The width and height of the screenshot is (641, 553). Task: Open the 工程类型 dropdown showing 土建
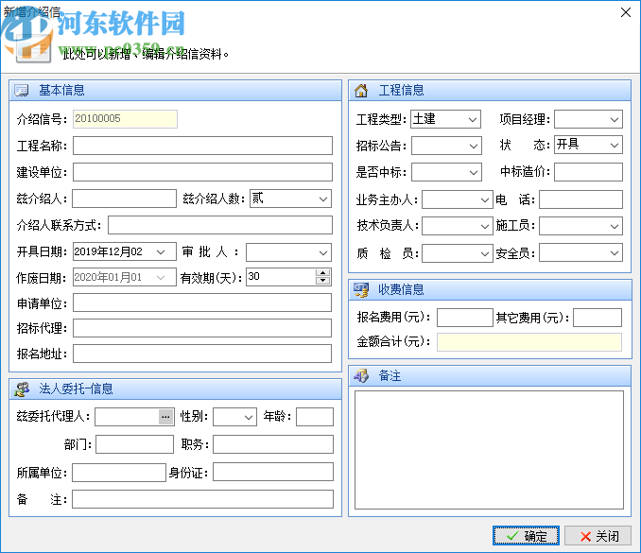click(445, 119)
